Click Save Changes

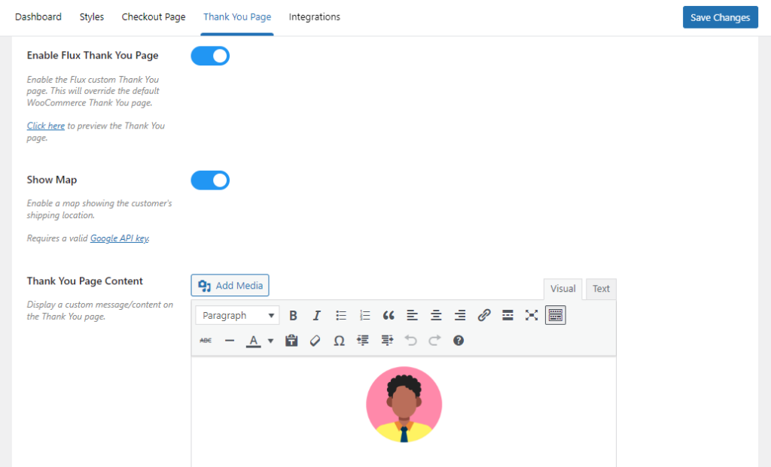(720, 17)
